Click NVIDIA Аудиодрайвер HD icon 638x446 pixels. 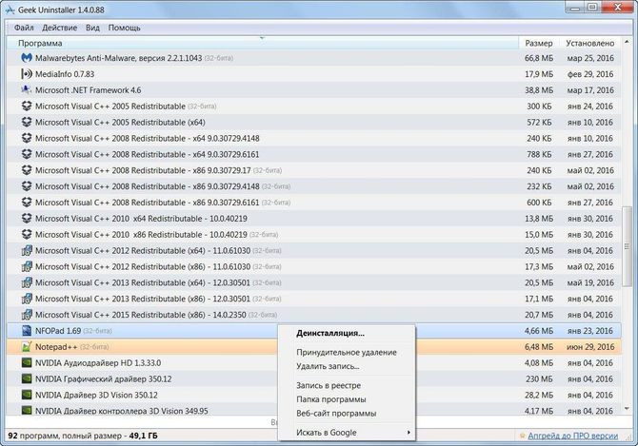tap(27, 362)
